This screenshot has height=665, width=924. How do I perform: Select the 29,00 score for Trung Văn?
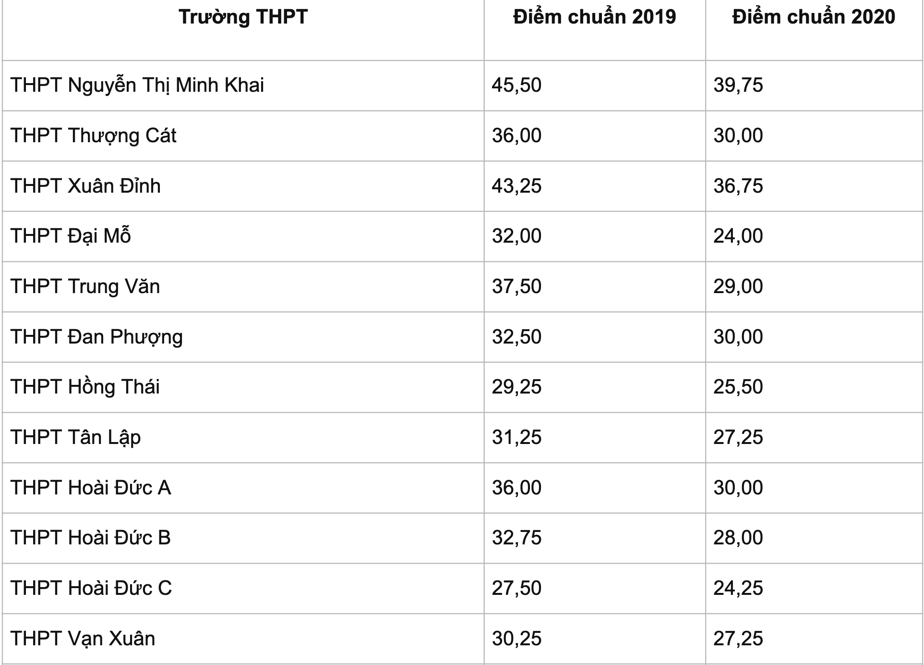(x=738, y=287)
